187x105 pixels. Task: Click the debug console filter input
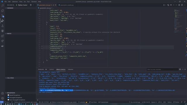tap(162, 69)
